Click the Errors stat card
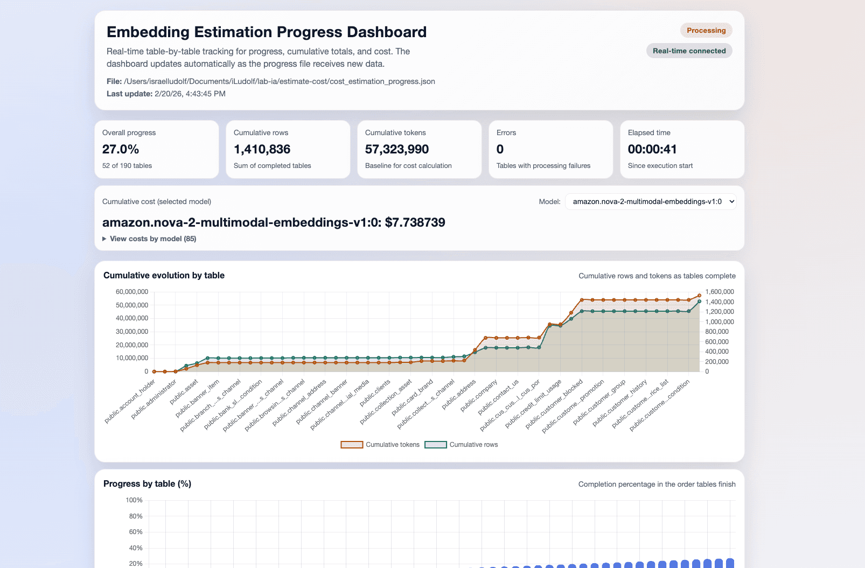Viewport: 865px width, 568px height. (x=550, y=149)
